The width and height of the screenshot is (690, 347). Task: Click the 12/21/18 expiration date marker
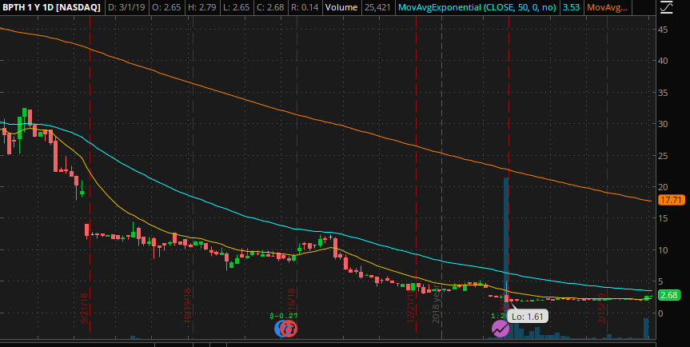[411, 305]
